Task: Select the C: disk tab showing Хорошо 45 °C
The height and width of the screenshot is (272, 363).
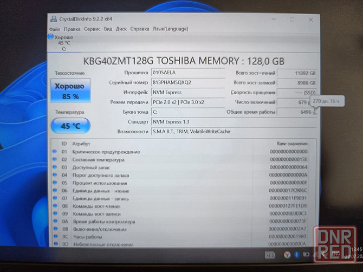Action: point(64,43)
